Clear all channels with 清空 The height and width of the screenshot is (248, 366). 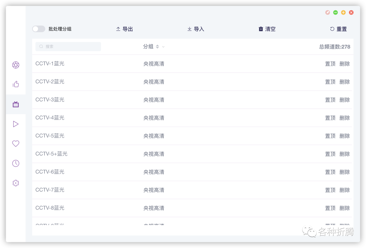(270, 29)
